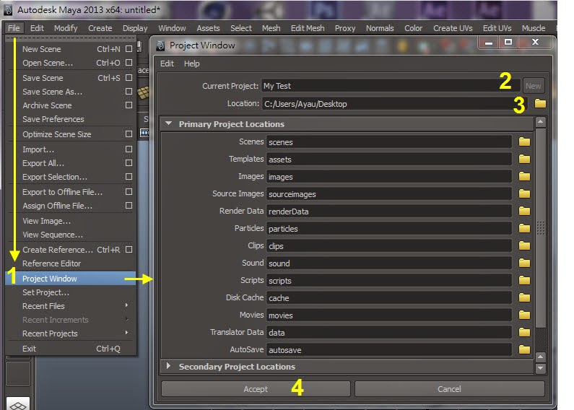Open Recent Files submenu
This screenshot has width=574, height=410.
click(126, 305)
